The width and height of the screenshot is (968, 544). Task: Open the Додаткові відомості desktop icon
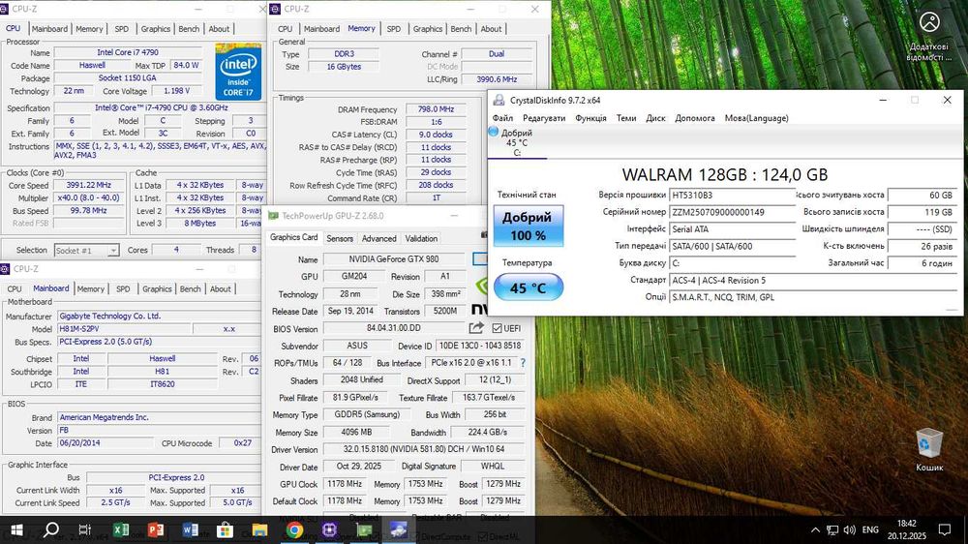coord(929,36)
